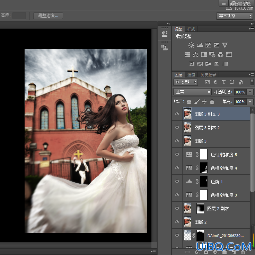Screen dimensions: 255x255
Task: Hide layer 图层 3
Action: [x=177, y=141]
